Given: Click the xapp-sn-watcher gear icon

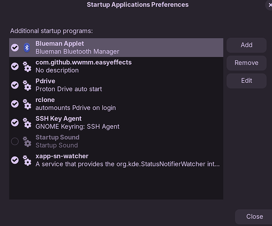Looking at the screenshot, I should pos(27,160).
